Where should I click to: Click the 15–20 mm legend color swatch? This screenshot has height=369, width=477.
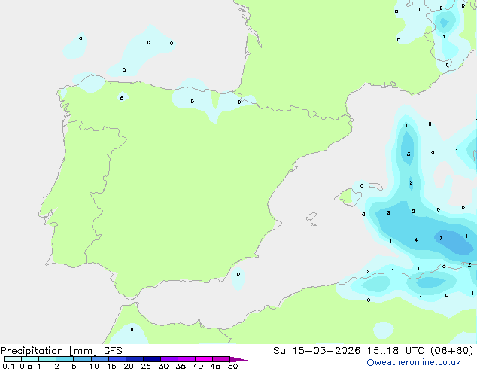(117, 359)
